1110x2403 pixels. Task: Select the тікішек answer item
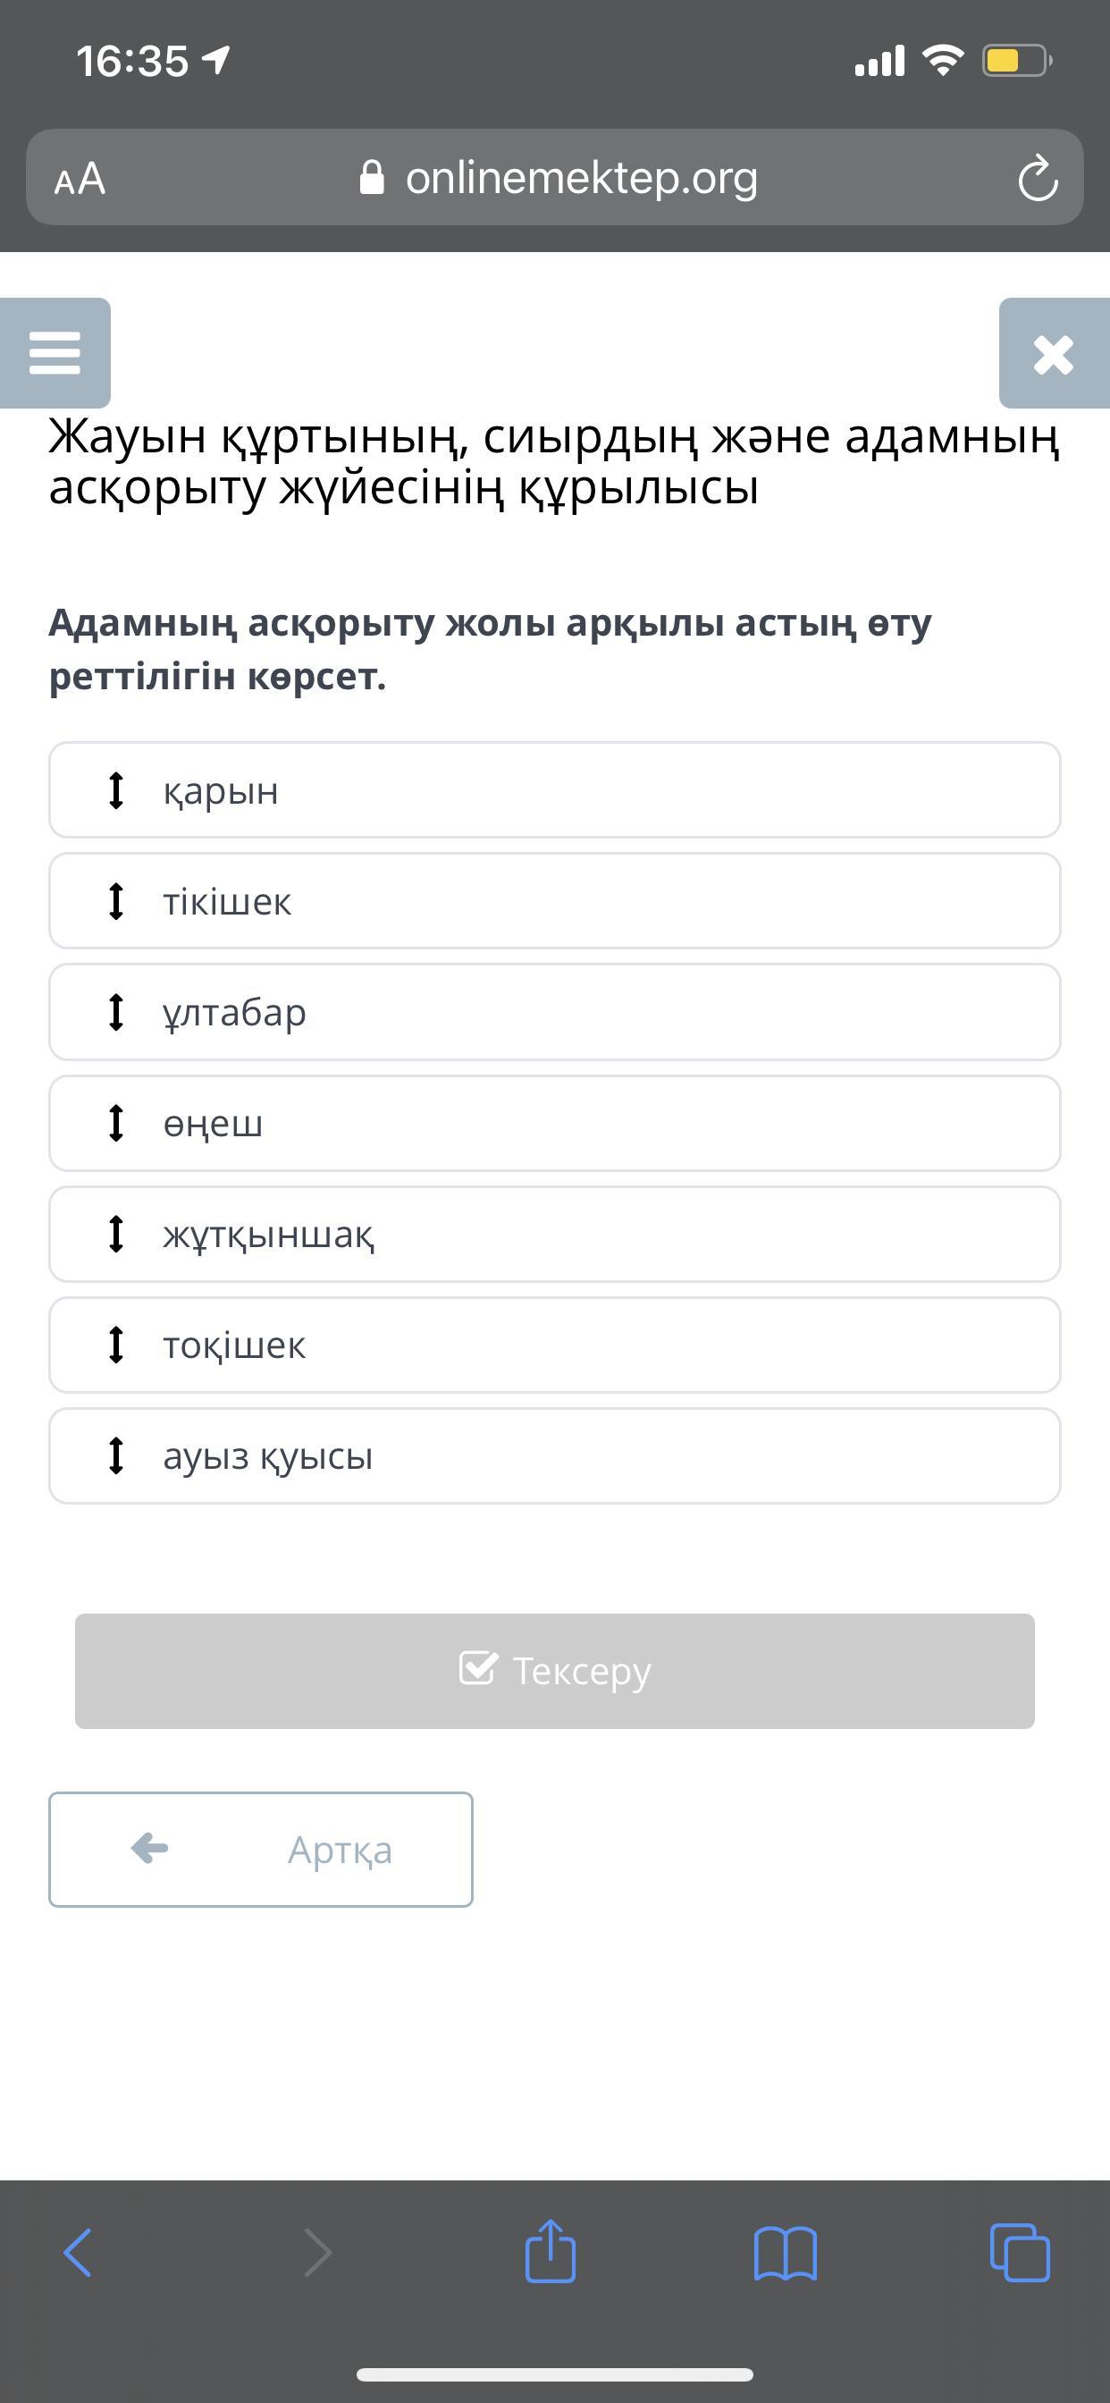click(554, 901)
